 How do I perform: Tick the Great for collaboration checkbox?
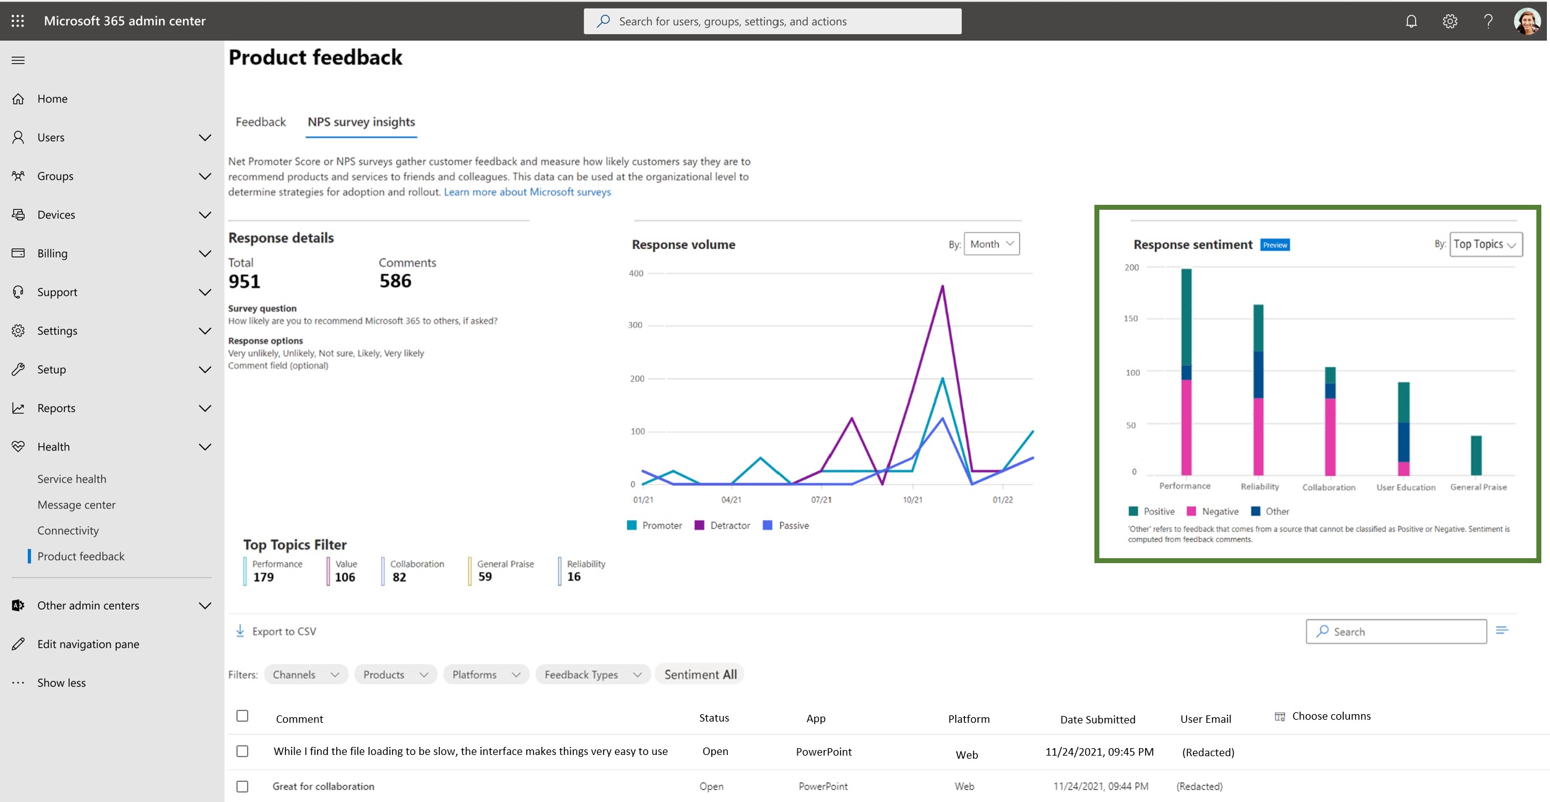(243, 787)
